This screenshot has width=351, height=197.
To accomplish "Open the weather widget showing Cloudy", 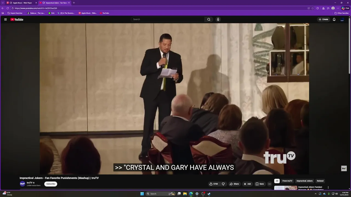I will (x=7, y=194).
